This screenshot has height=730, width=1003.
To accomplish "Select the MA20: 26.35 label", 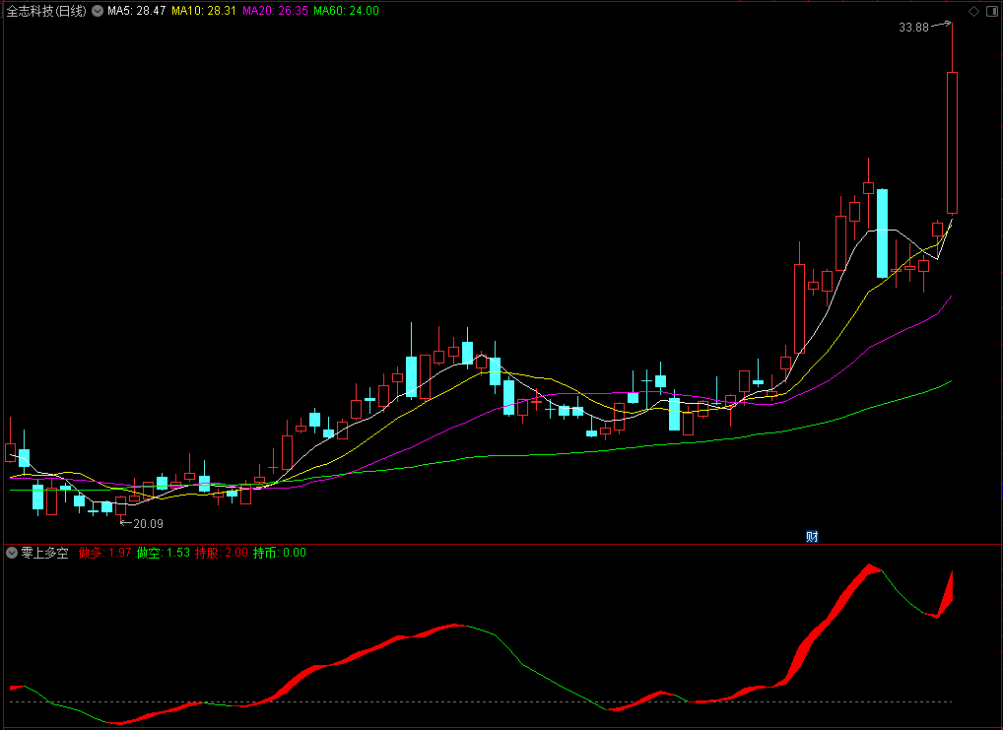I will (x=275, y=11).
